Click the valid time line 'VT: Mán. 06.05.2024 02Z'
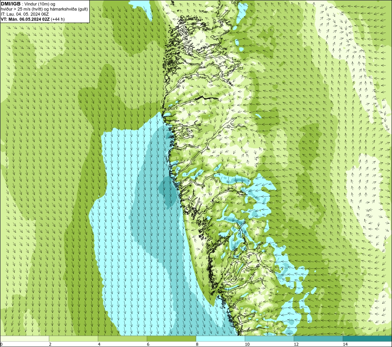Viewport: 392px width, 347px height. pyautogui.click(x=25, y=19)
